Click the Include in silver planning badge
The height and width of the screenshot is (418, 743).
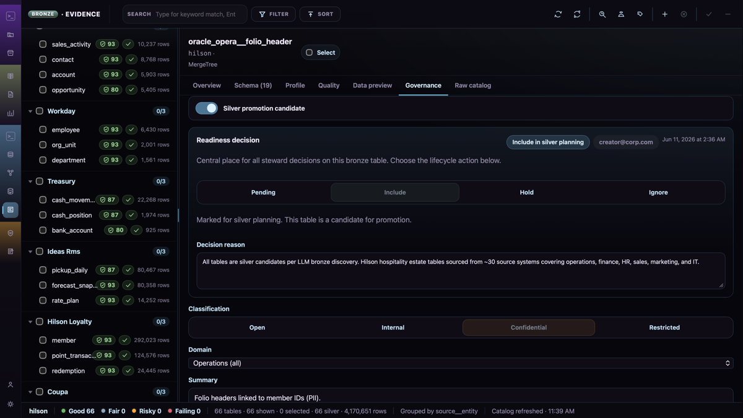click(x=548, y=142)
